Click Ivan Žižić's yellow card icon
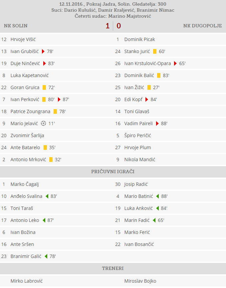The image size is (226, 288). 149,87
